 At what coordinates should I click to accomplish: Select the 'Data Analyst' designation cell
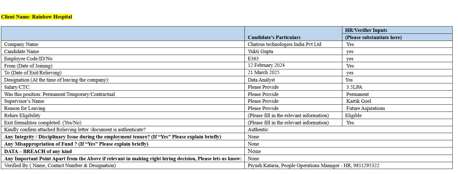point(261,80)
